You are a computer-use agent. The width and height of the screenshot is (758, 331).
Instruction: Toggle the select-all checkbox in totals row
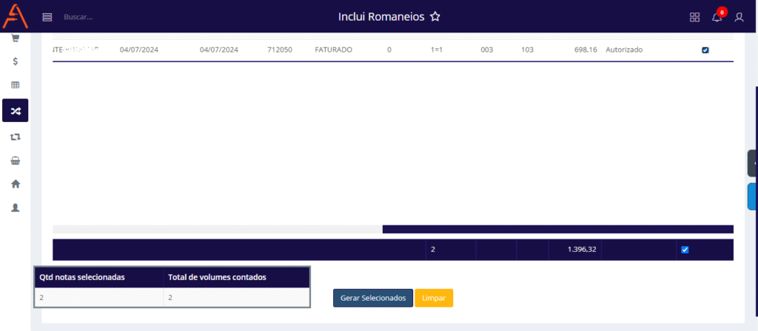click(684, 250)
